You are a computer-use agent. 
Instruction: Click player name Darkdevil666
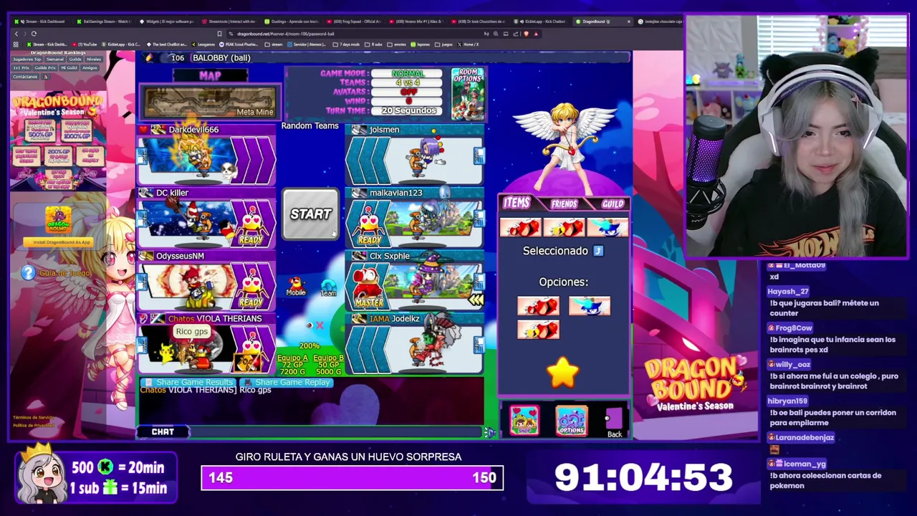pos(193,130)
